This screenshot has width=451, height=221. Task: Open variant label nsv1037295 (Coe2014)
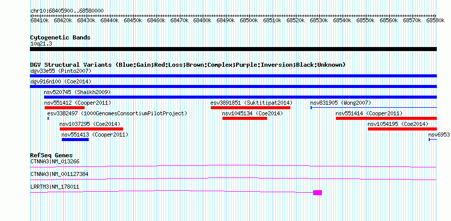coord(90,124)
